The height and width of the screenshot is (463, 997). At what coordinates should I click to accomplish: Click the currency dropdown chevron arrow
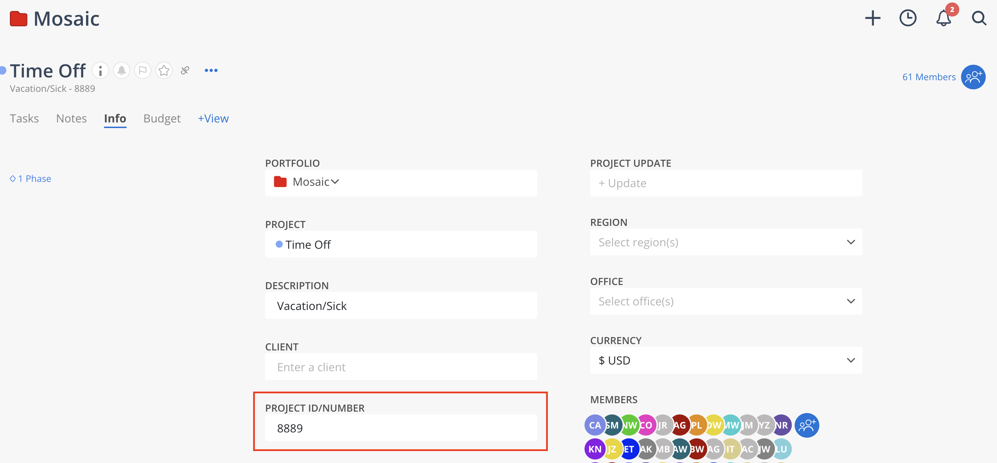851,360
